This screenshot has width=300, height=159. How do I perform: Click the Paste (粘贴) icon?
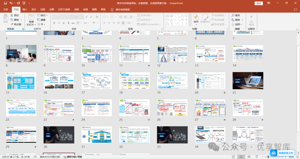click(6, 17)
